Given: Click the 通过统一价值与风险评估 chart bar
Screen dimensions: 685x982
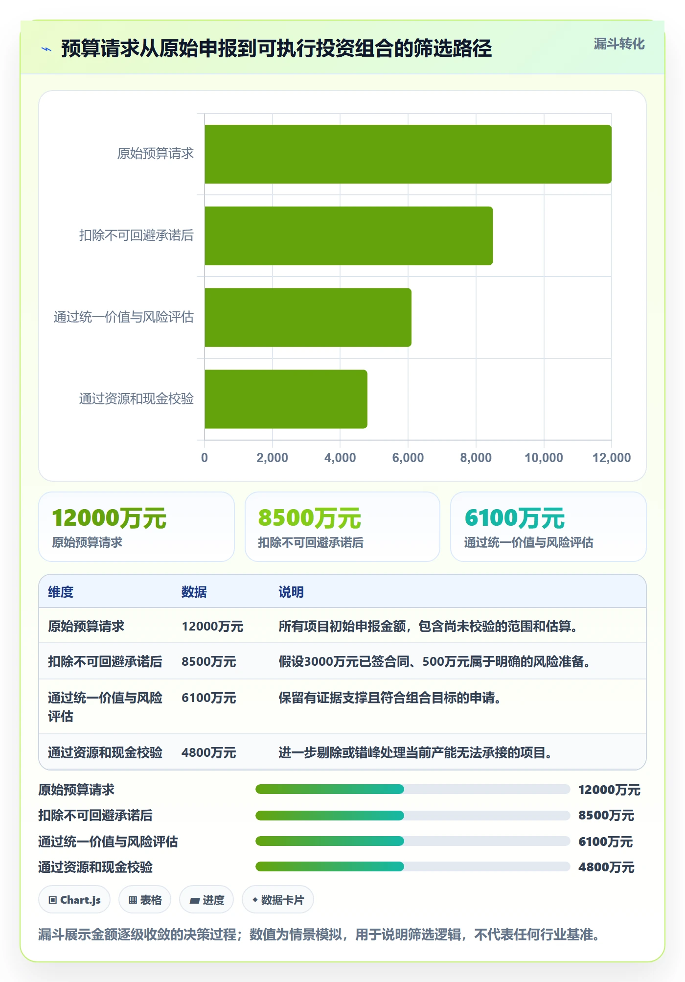Looking at the screenshot, I should (308, 317).
